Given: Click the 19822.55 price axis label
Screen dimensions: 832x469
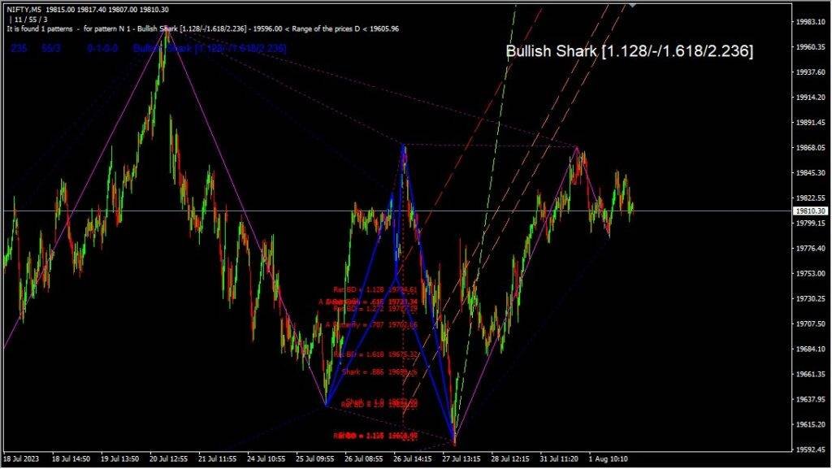Looking at the screenshot, I should [x=810, y=198].
